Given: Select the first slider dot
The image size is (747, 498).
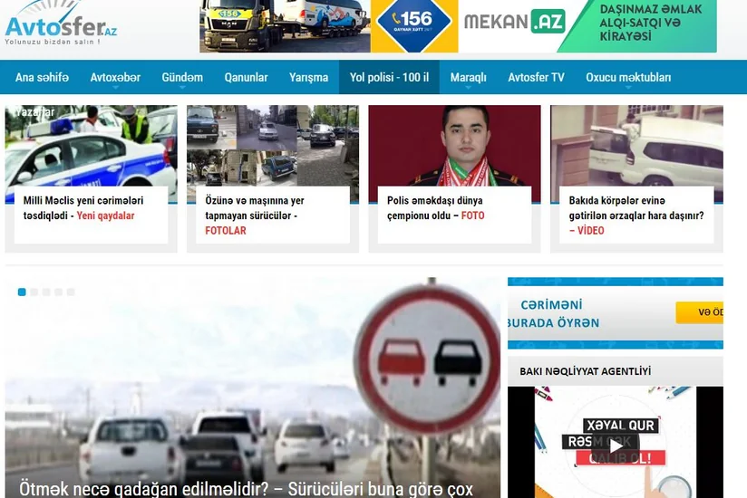Looking at the screenshot, I should pyautogui.click(x=22, y=292).
